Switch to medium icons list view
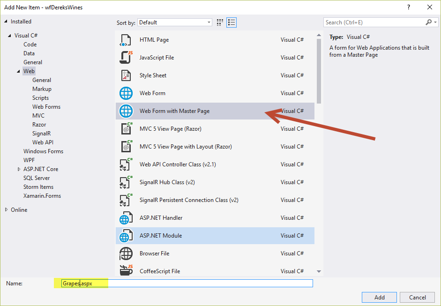The height and width of the screenshot is (306, 441). coord(232,22)
